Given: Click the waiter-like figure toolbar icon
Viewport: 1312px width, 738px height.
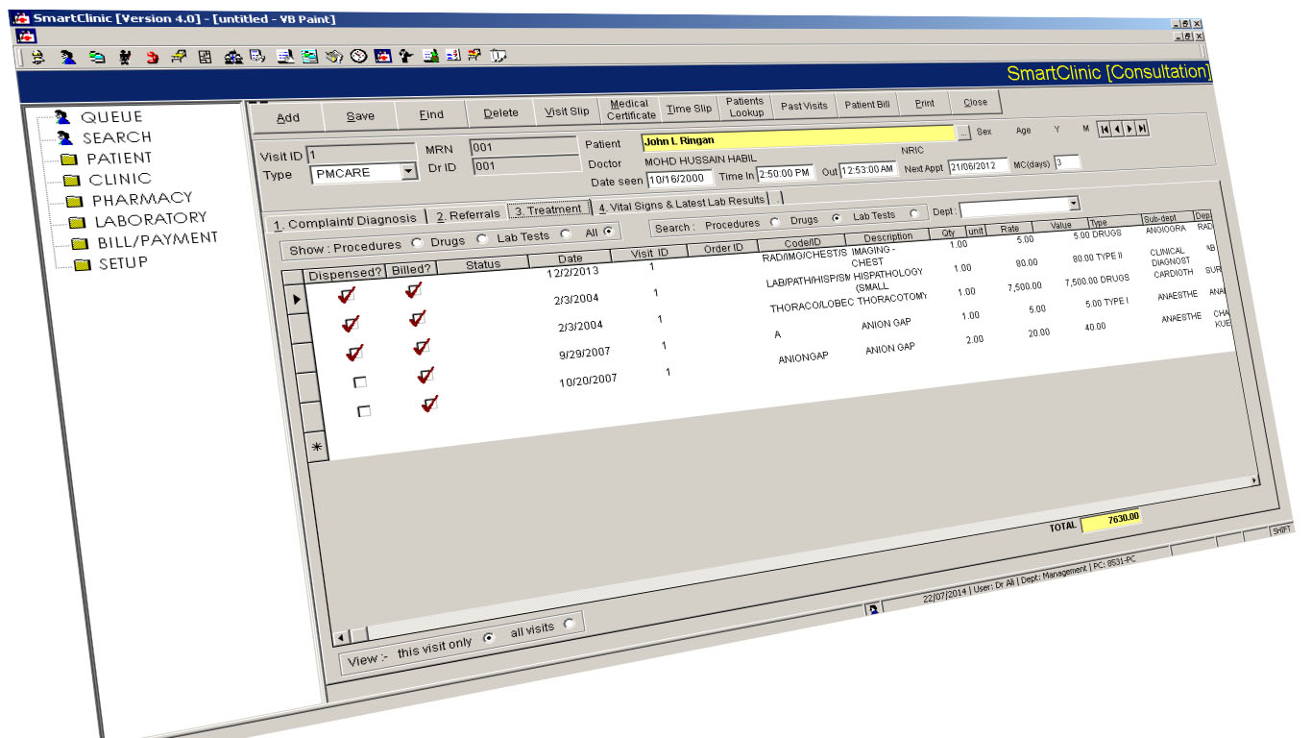Looking at the screenshot, I should coord(406,57).
